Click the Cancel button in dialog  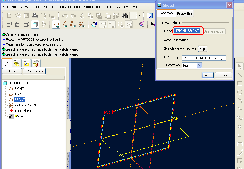pos(223,75)
